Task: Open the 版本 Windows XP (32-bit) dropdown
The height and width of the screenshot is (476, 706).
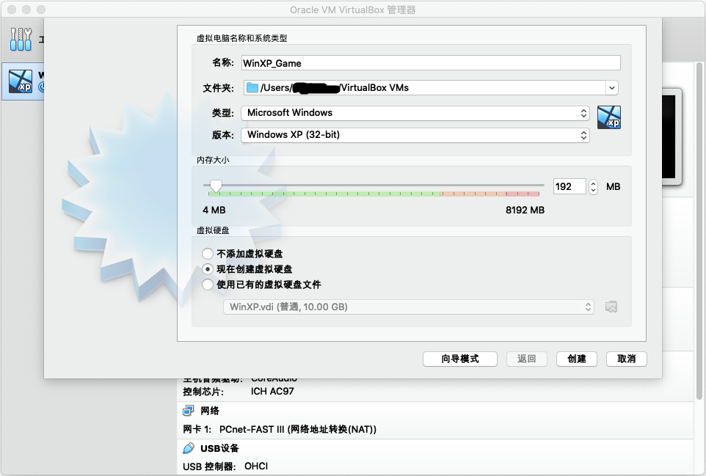Action: pos(415,135)
